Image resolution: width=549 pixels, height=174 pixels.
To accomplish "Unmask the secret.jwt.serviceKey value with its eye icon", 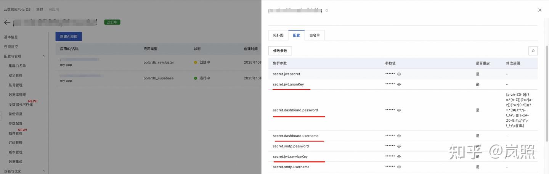I will click(x=399, y=156).
